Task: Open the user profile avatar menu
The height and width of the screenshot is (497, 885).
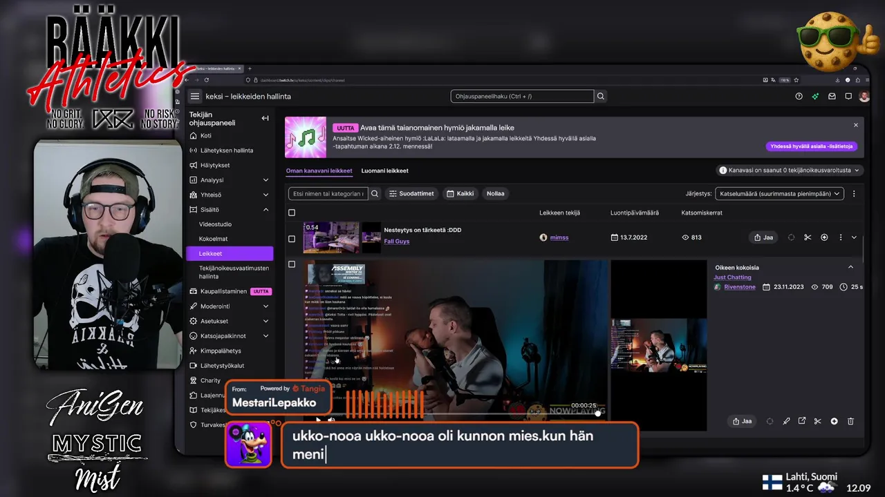Action: coord(864,97)
